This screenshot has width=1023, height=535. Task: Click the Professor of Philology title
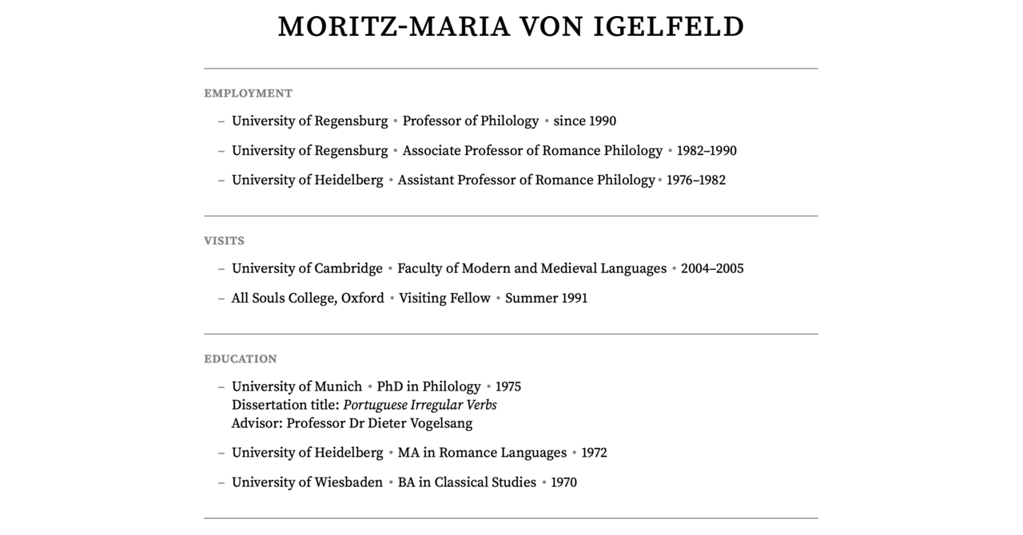tap(471, 121)
